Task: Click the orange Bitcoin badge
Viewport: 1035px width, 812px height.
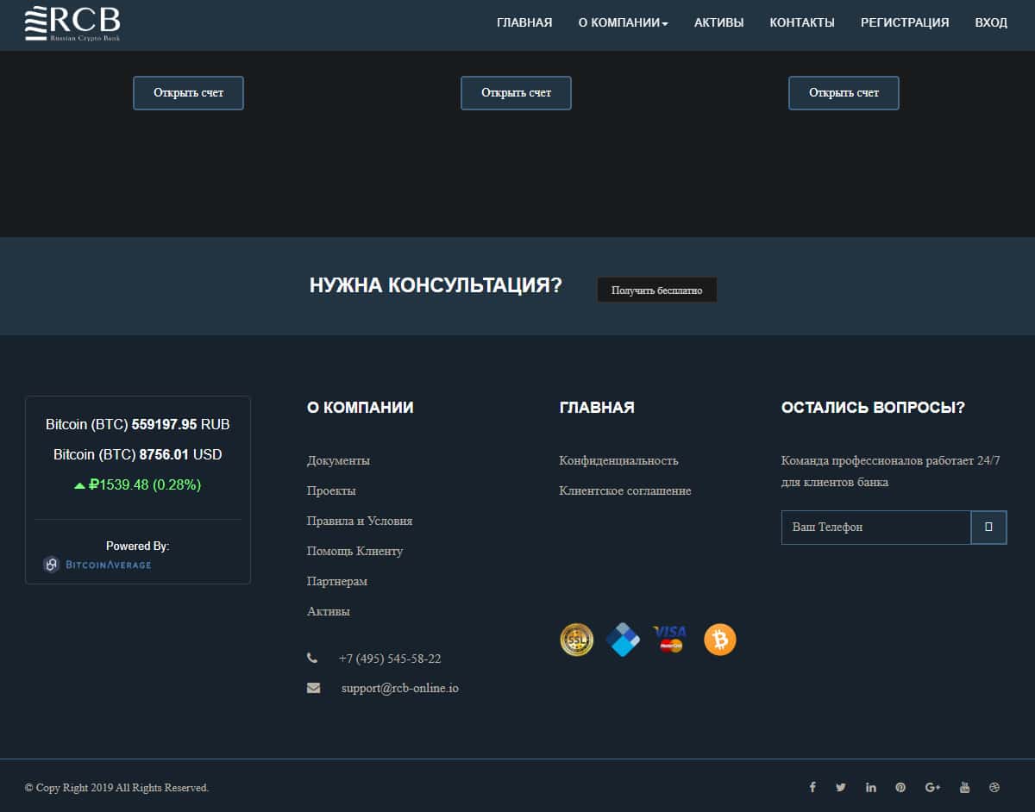Action: point(720,640)
